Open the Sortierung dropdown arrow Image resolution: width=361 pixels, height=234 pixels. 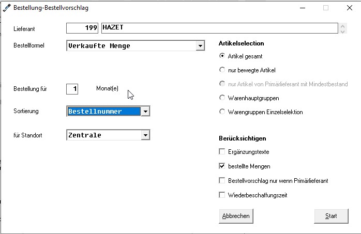point(145,112)
